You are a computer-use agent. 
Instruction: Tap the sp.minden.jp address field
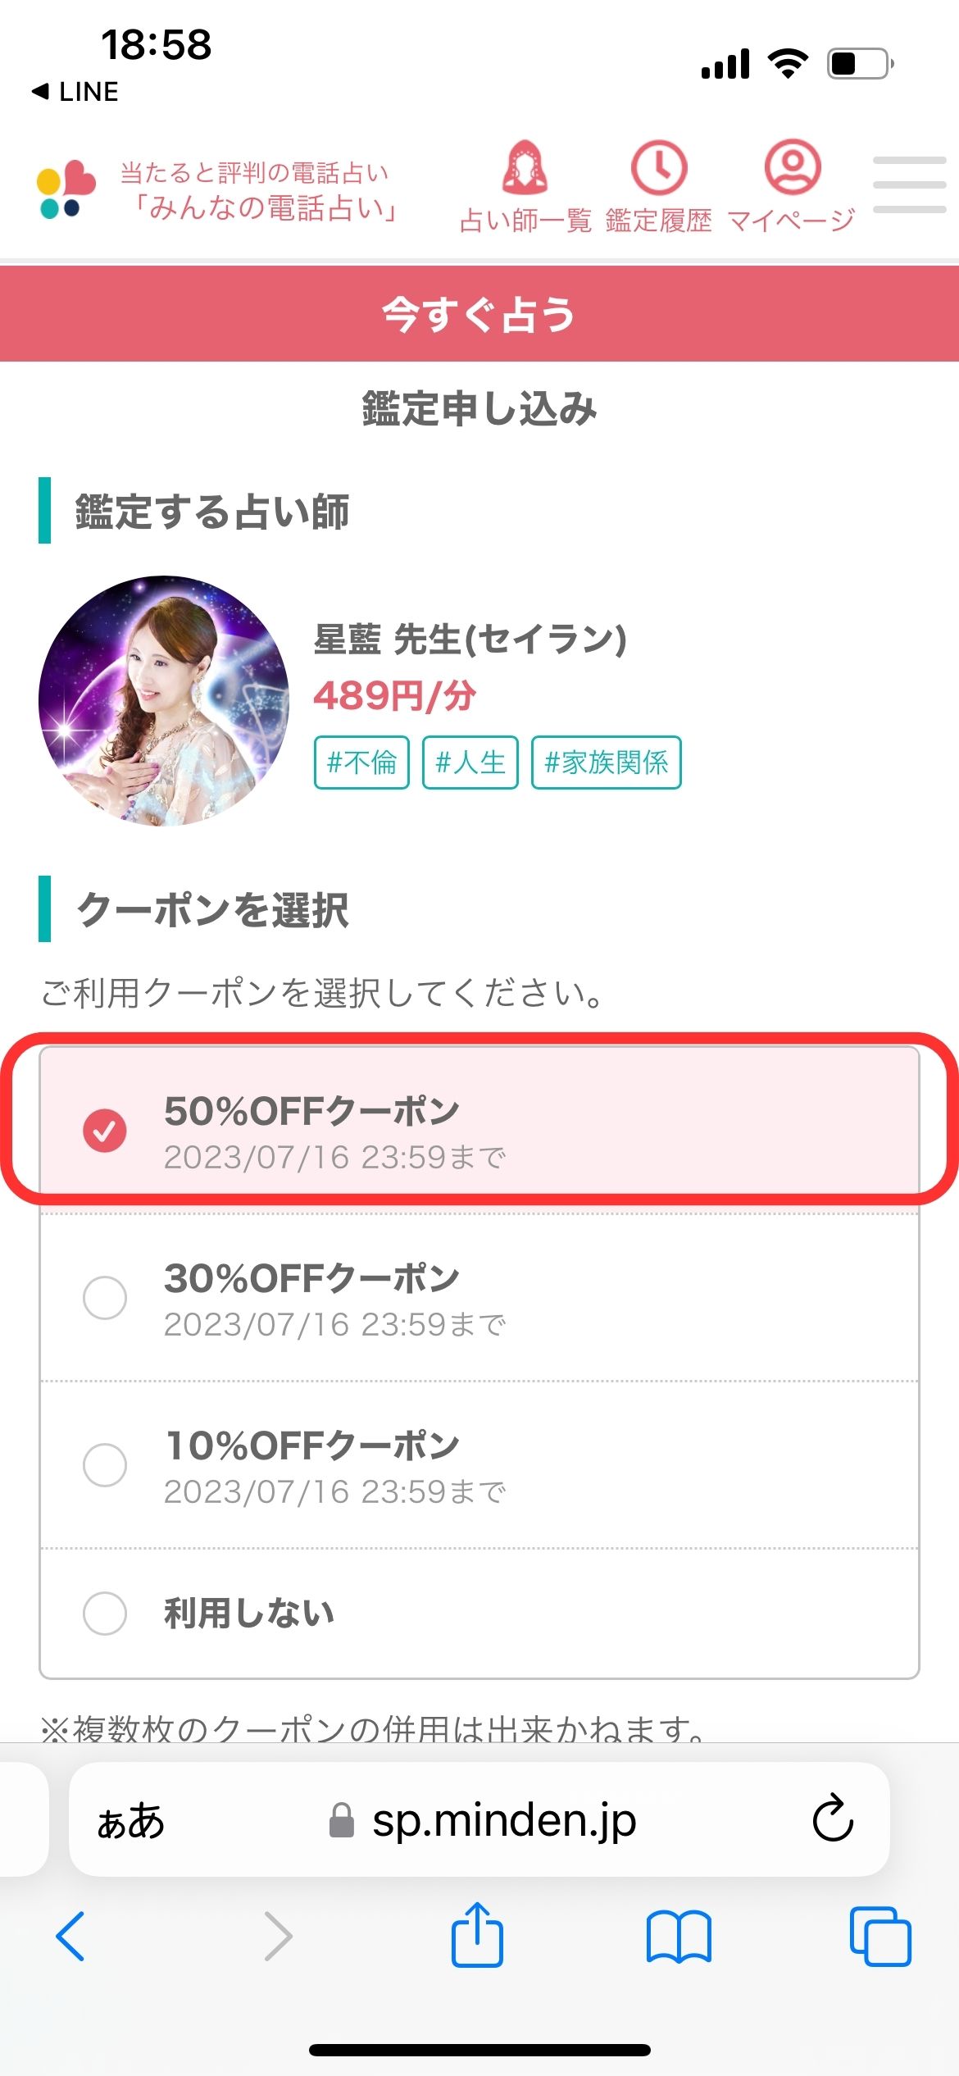point(503,1820)
